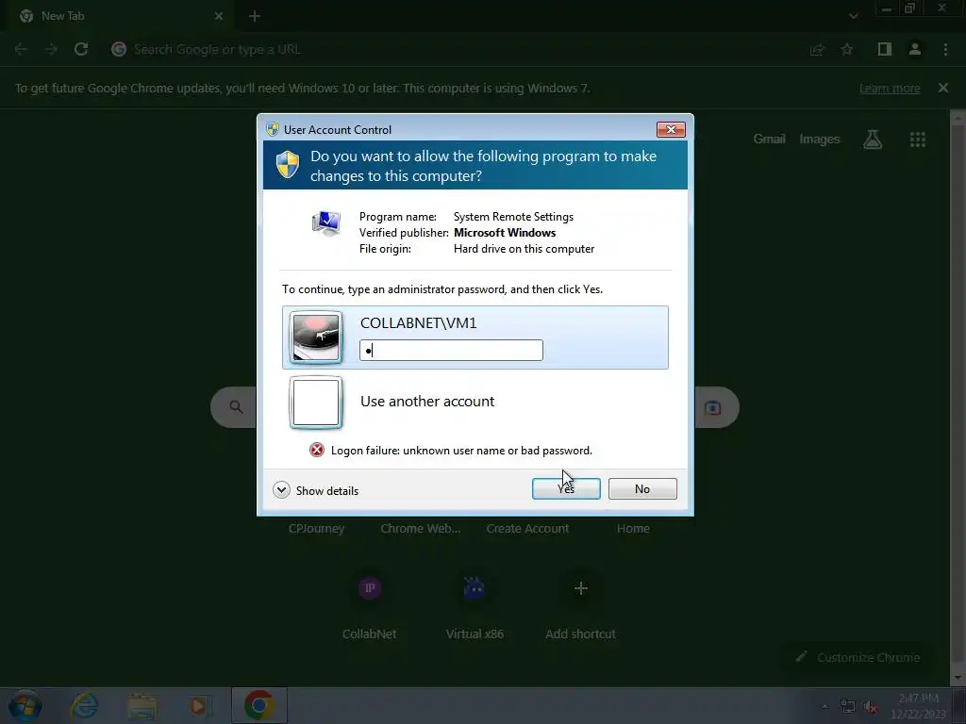Open Images link on new tab page
This screenshot has width=966, height=724.
[820, 140]
